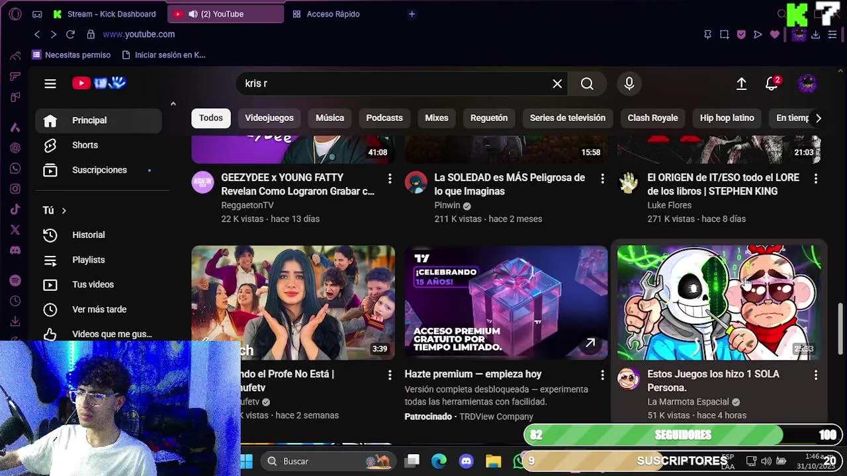847x476 pixels.
Task: Open Discord in Opera sidebar
Action: tap(15, 251)
